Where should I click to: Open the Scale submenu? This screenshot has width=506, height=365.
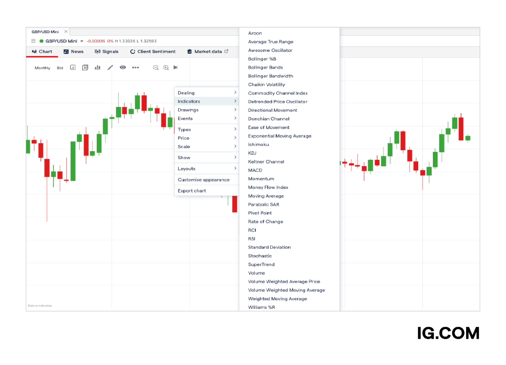tap(207, 146)
